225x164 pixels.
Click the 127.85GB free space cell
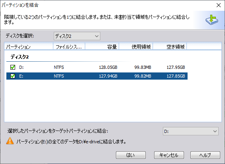tap(176, 76)
